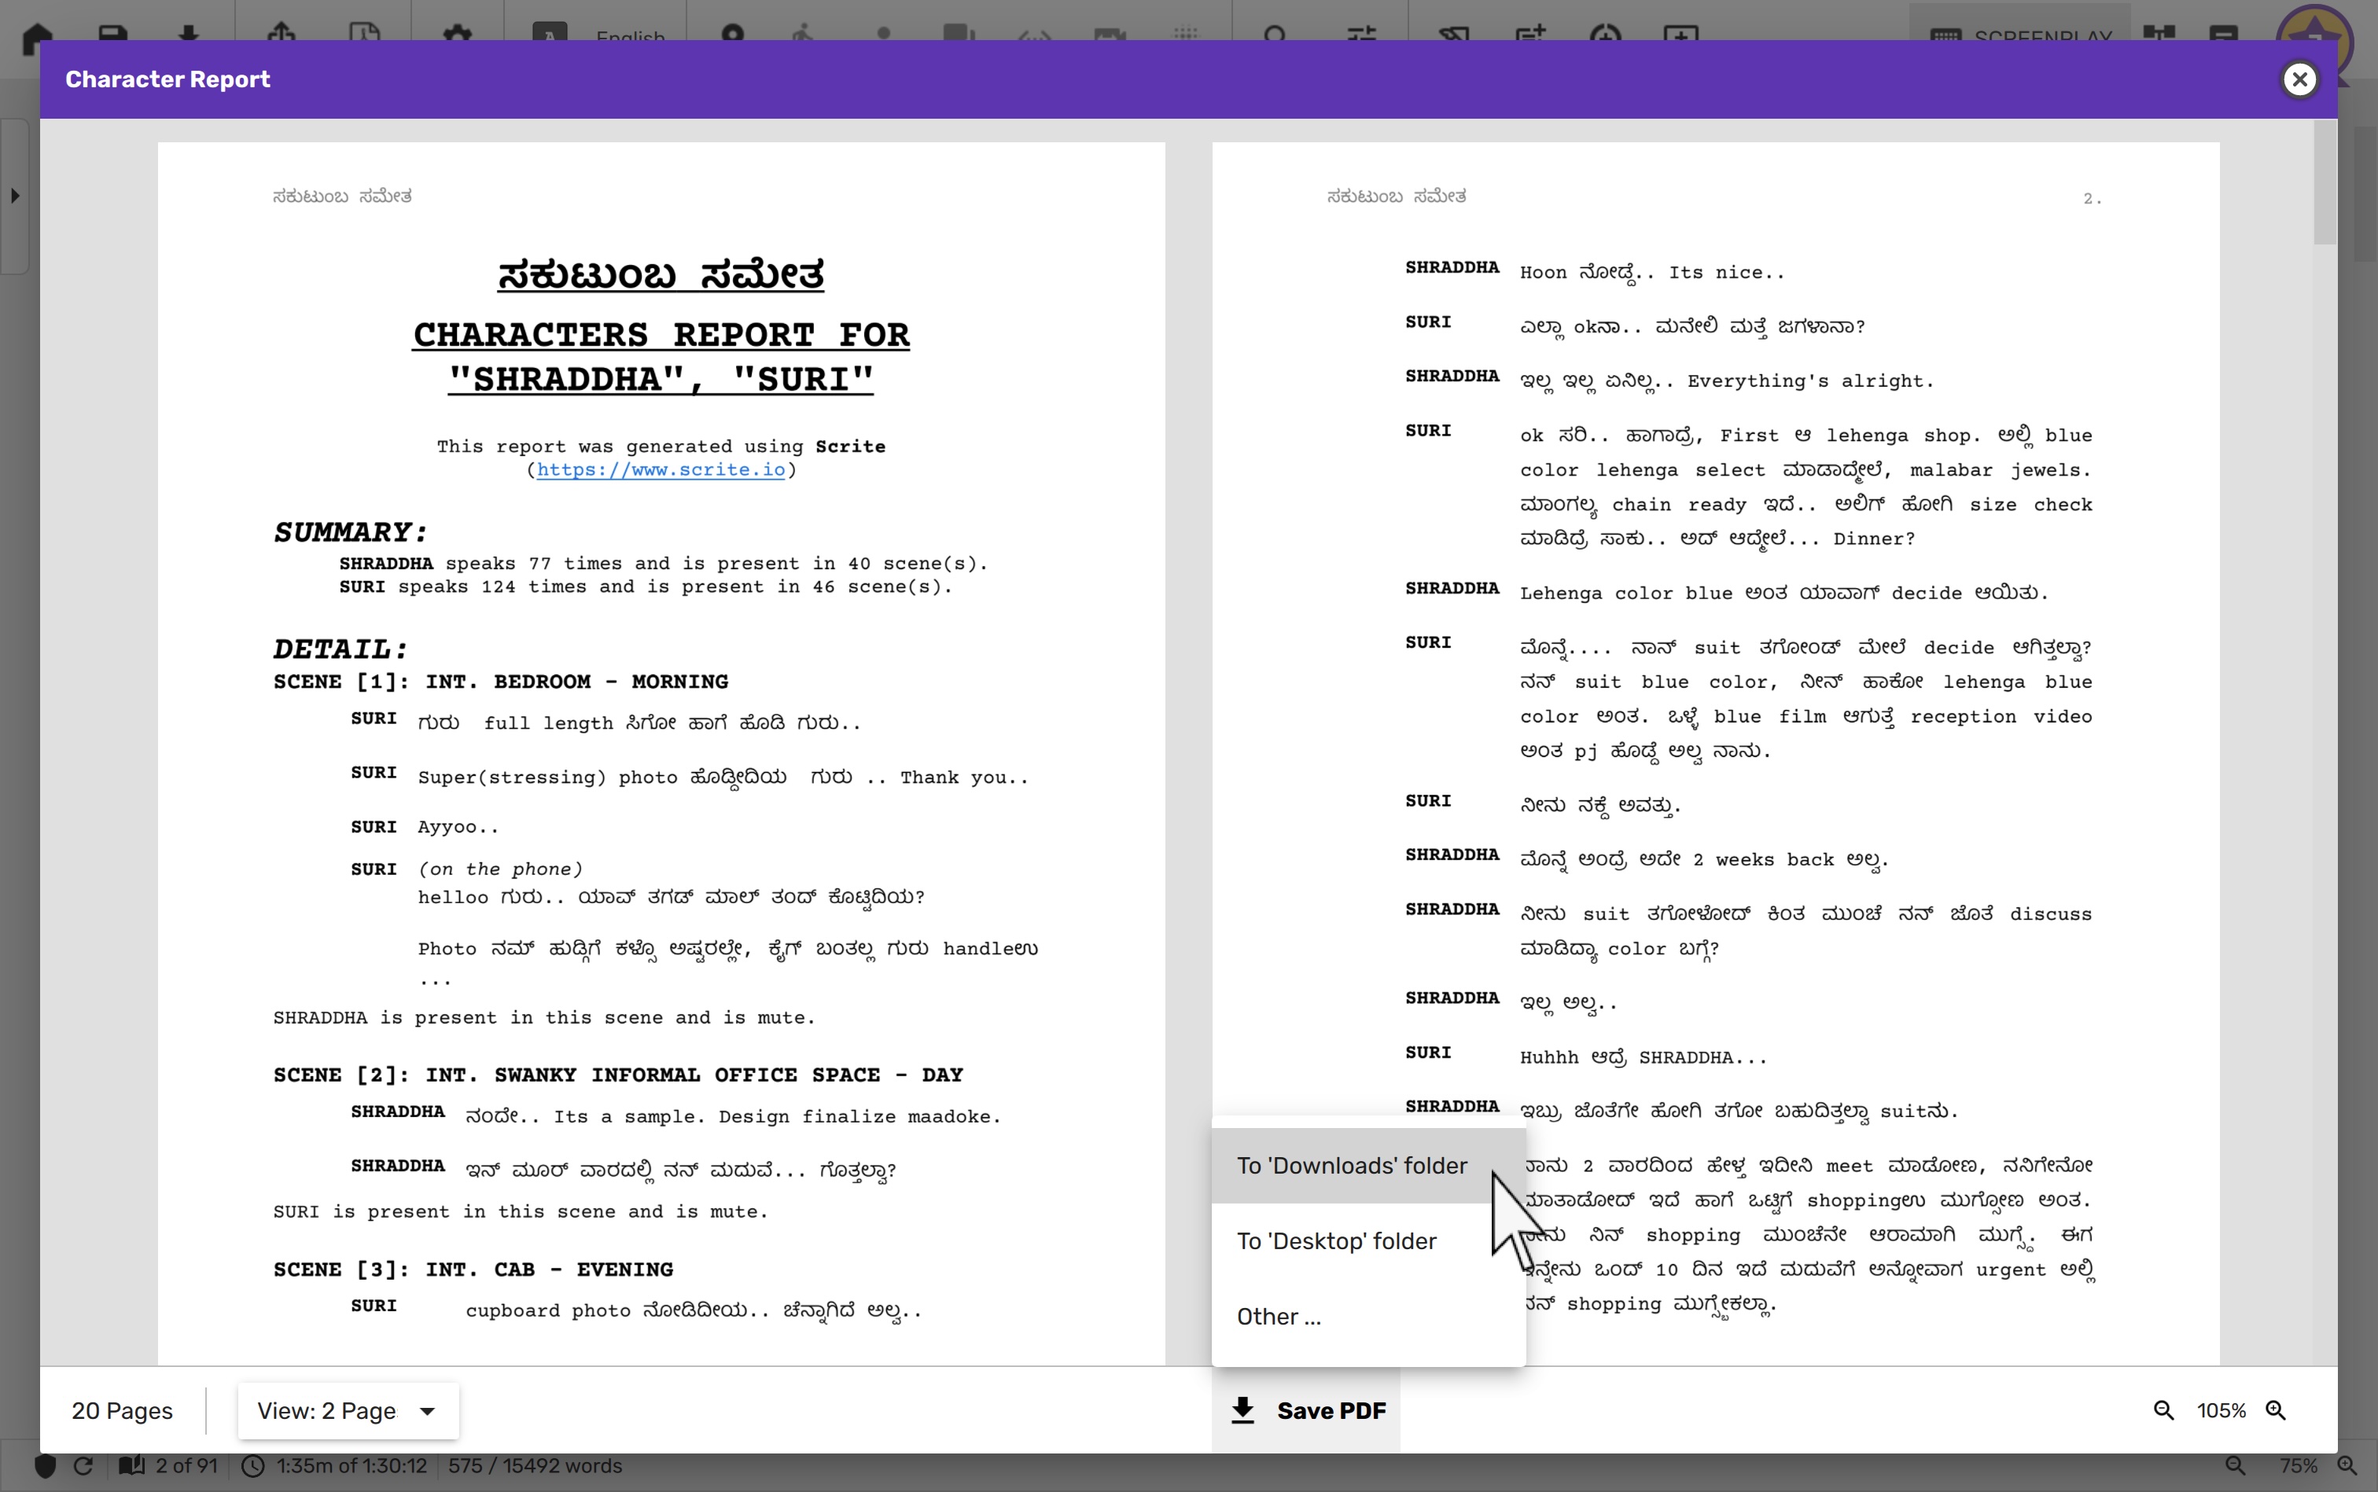
Task: Click the refresh icon in status bar
Action: [x=84, y=1465]
